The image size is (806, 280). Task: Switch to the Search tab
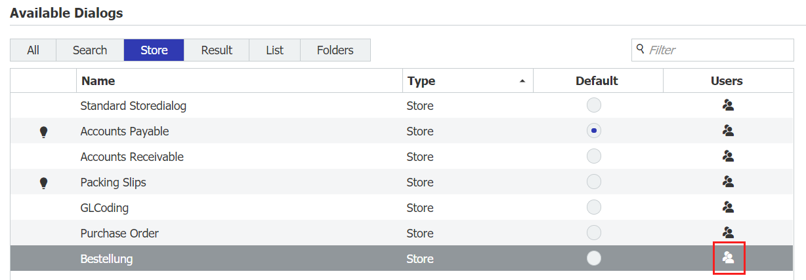point(90,50)
